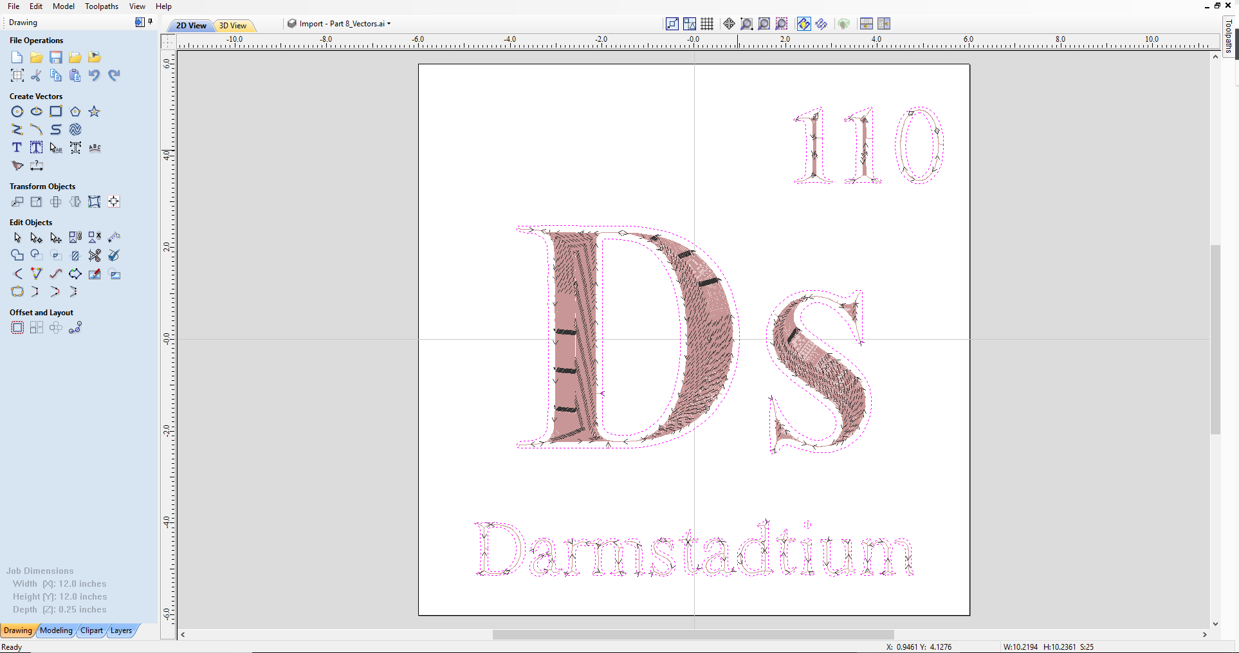Screen dimensions: 1239x653
Task: Switch to the 2D View tab
Action: point(191,26)
